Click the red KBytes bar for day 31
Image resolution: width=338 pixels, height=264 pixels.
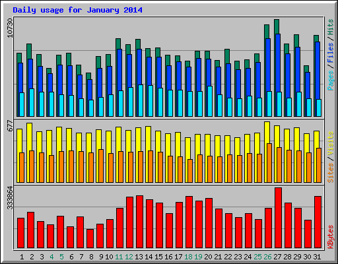(x=318, y=222)
